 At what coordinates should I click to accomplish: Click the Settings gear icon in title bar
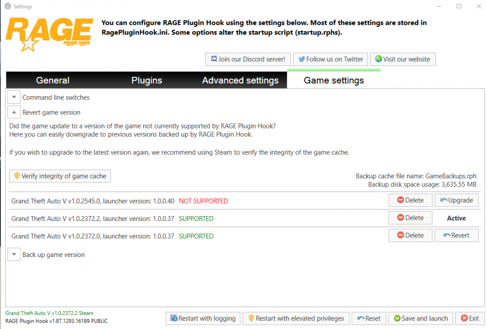pyautogui.click(x=8, y=6)
